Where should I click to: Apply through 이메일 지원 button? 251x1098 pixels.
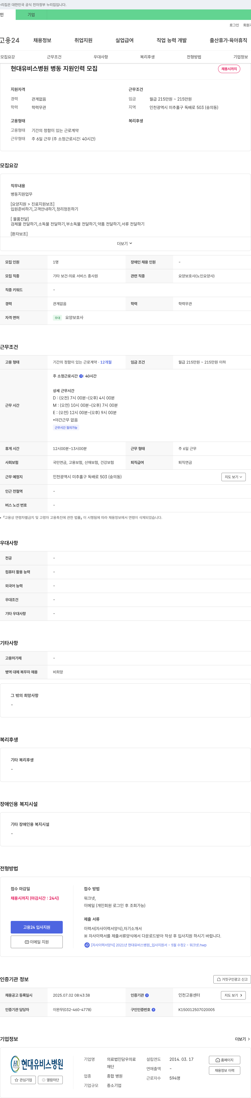coord(37,942)
